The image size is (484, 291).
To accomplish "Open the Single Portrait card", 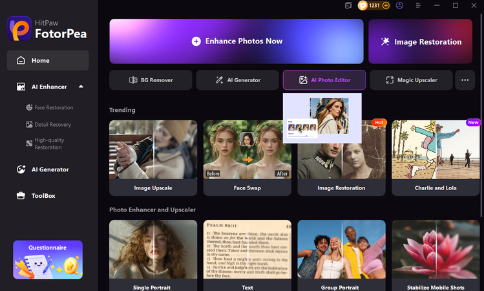I will (x=153, y=255).
